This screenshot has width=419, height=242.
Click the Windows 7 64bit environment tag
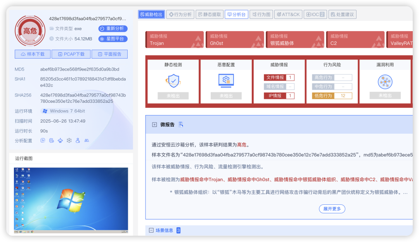point(64,111)
